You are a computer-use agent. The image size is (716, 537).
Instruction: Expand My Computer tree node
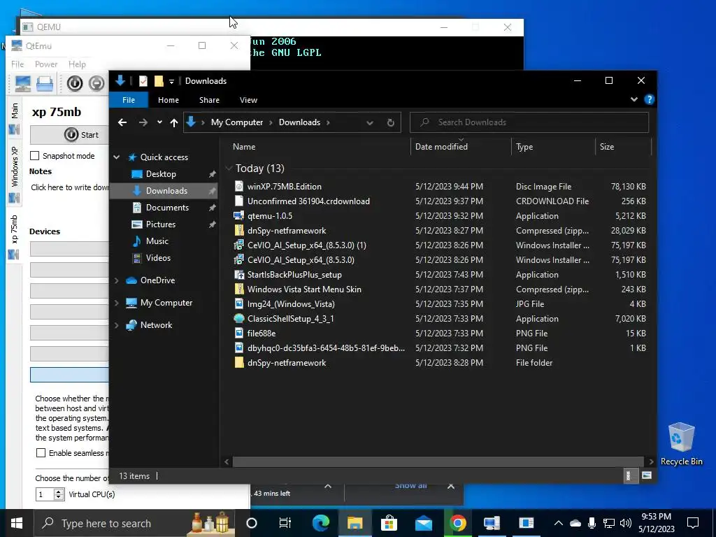pyautogui.click(x=117, y=303)
